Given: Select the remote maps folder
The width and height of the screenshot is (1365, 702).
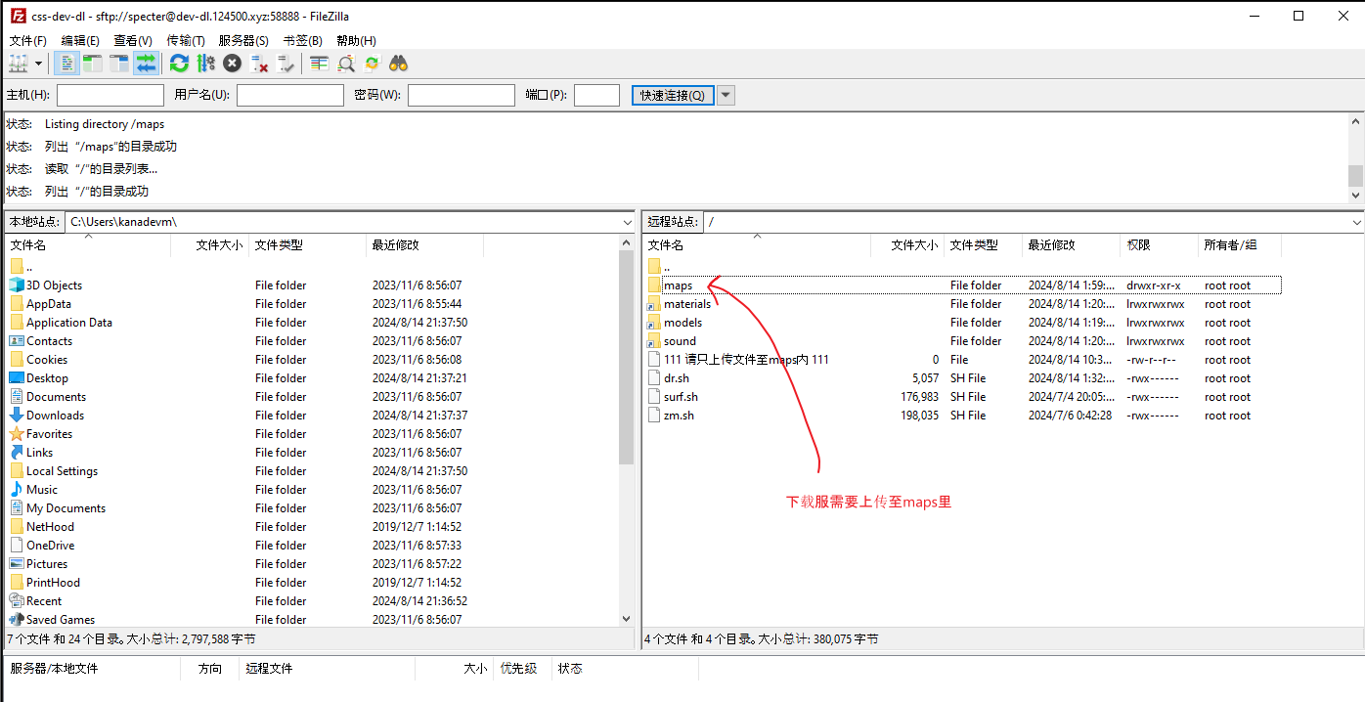Looking at the screenshot, I should [x=678, y=285].
